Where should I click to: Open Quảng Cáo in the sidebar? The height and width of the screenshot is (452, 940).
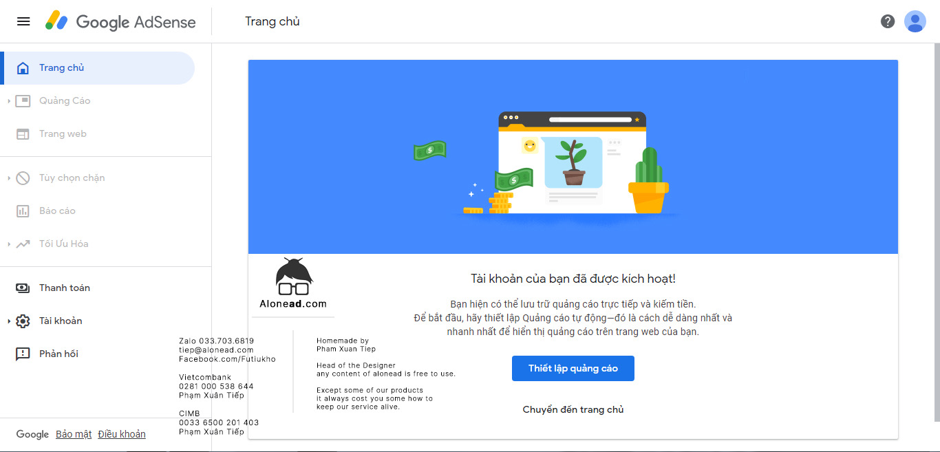point(98,101)
